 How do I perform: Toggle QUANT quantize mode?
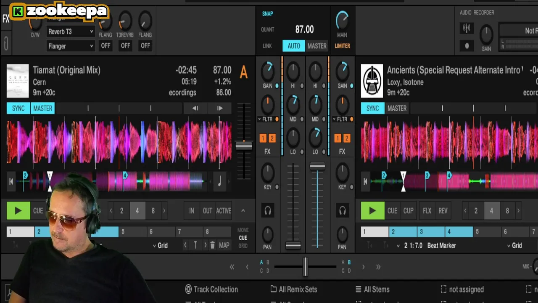(x=268, y=29)
